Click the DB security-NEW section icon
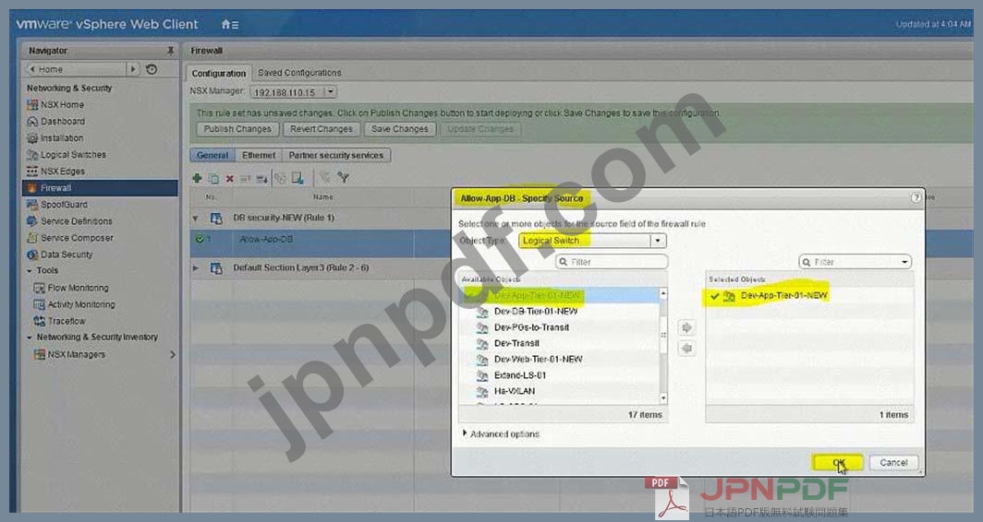Image resolution: width=983 pixels, height=522 pixels. point(216,218)
